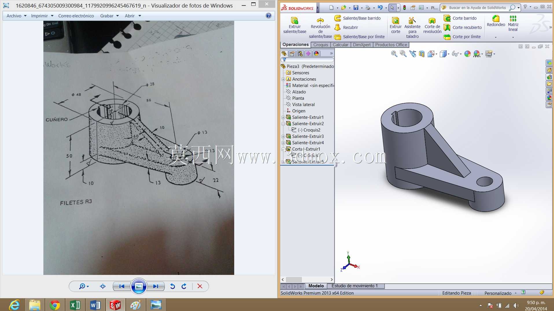This screenshot has width=554, height=311.
Task: Open Matriz lineal dropdown arrow
Action: click(x=513, y=37)
